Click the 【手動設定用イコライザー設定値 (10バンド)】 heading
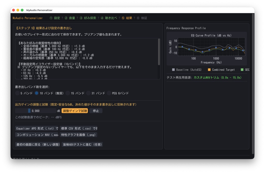The image size is (265, 173). (49, 64)
